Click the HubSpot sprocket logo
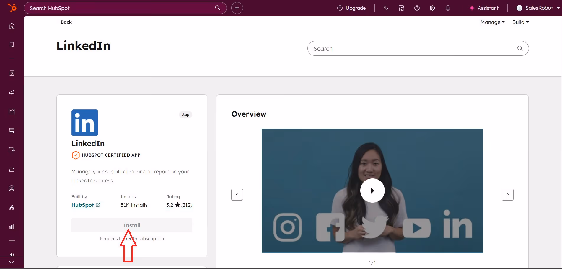The image size is (562, 269). pyautogui.click(x=12, y=7)
